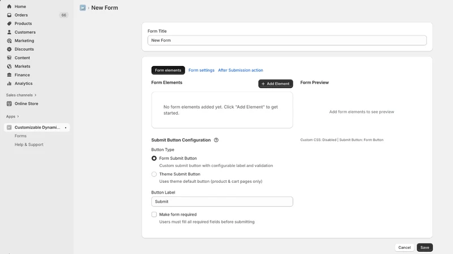Click the Home icon in sidebar
This screenshot has height=254, width=453.
(x=9, y=6)
